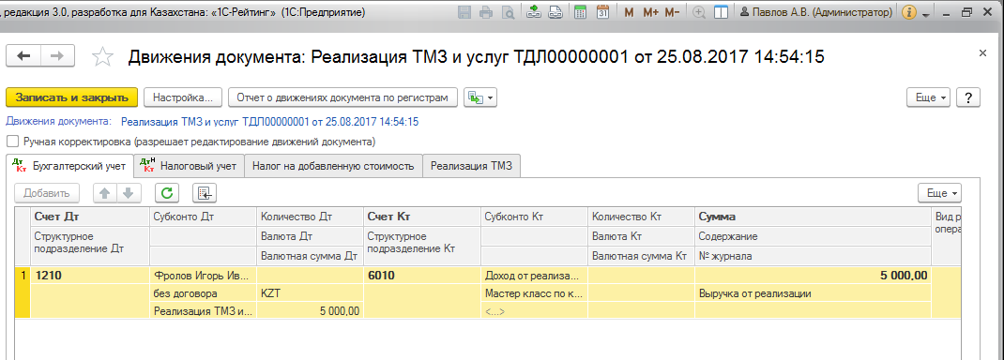This screenshot has height=360, width=1004.
Task: Open the calendar icon in title bar
Action: pos(602,12)
